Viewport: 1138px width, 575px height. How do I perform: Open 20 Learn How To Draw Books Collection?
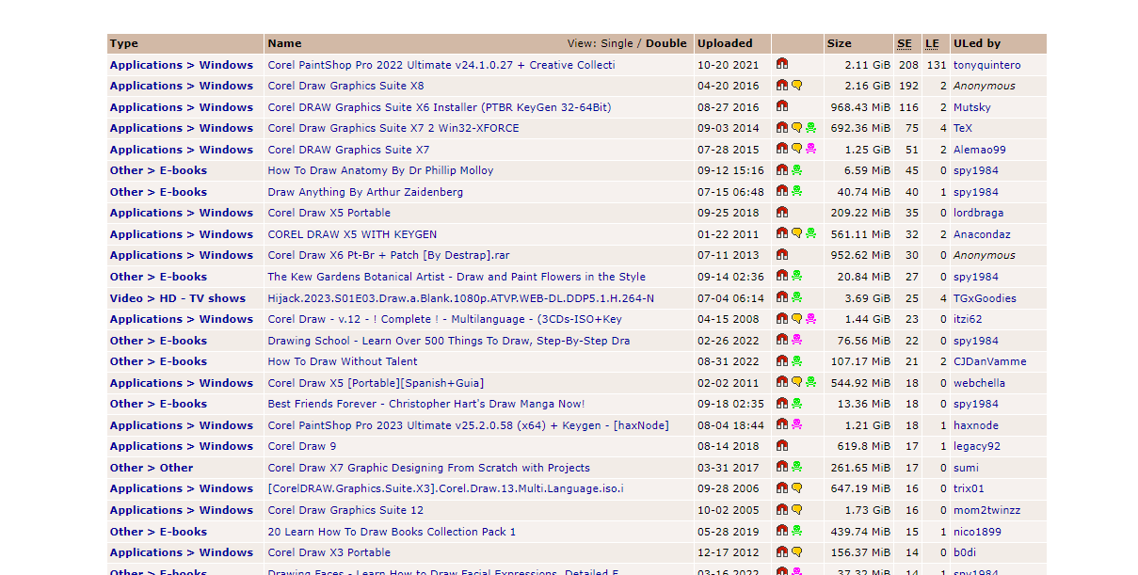392,532
